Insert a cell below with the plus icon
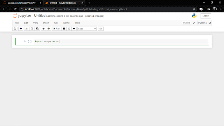 point(21,29)
